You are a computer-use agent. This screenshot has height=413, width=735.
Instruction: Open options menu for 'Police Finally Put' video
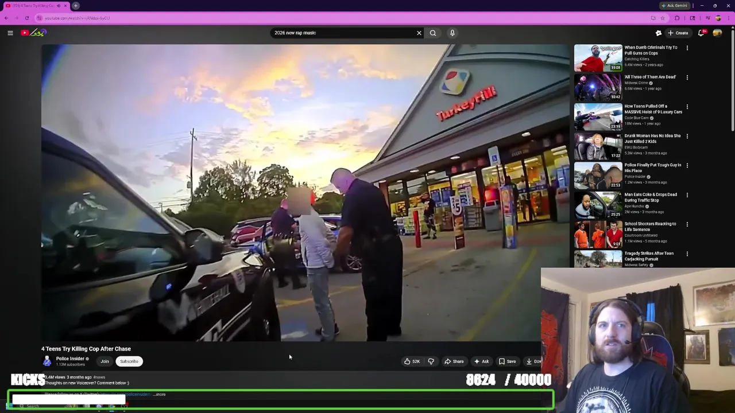point(687,166)
